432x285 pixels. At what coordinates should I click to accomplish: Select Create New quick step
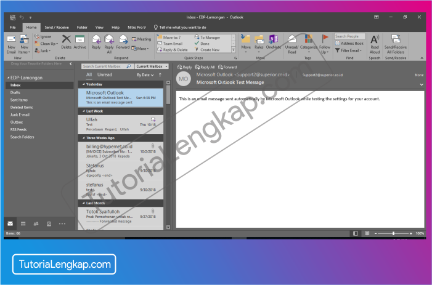pyautogui.click(x=207, y=50)
